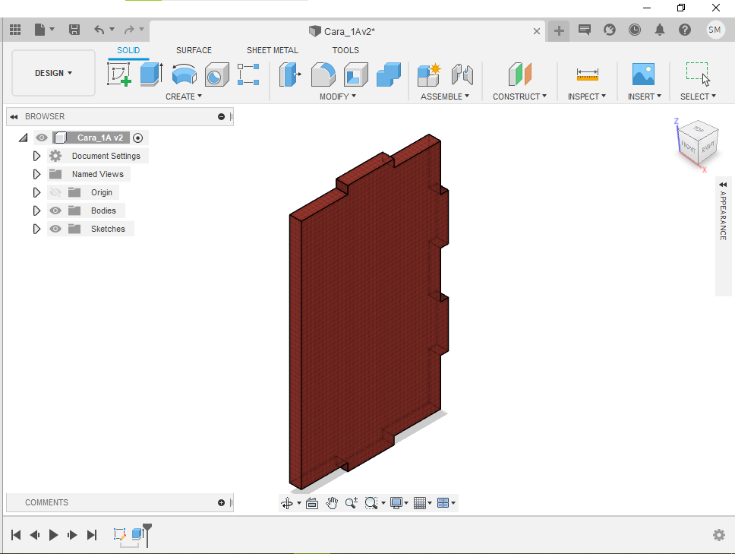Open the INSPECT dropdown menu

pos(587,97)
